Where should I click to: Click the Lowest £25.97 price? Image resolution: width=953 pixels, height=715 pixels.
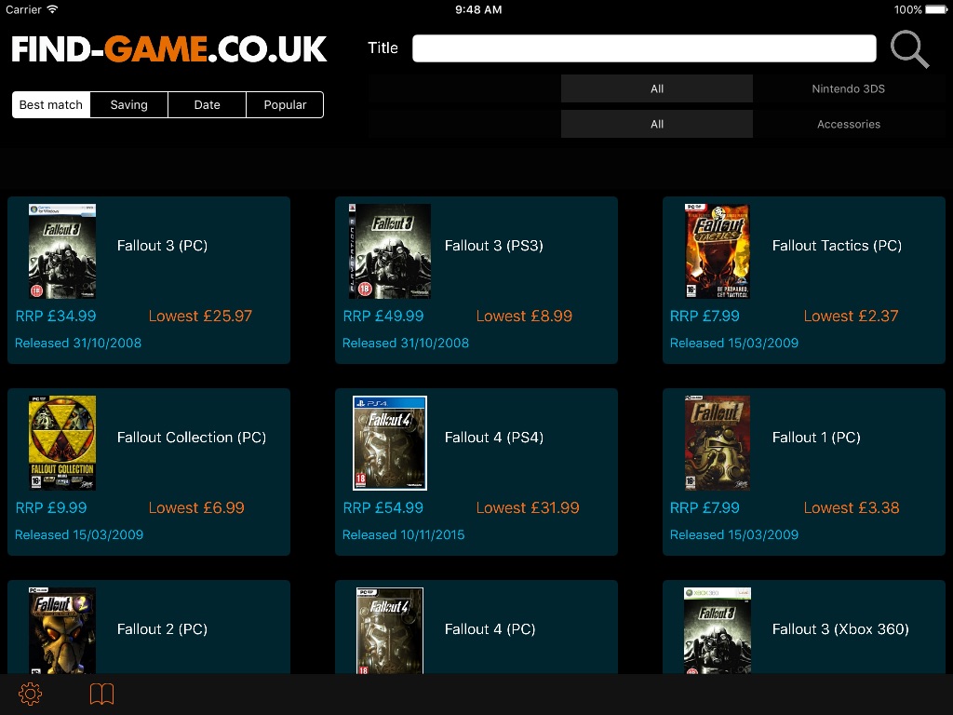tap(200, 317)
